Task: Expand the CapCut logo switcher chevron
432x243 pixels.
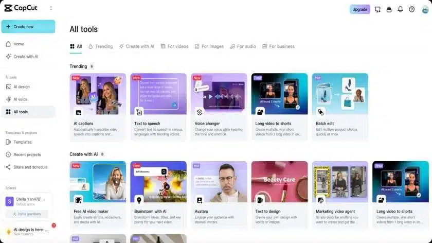Action: pos(51,8)
